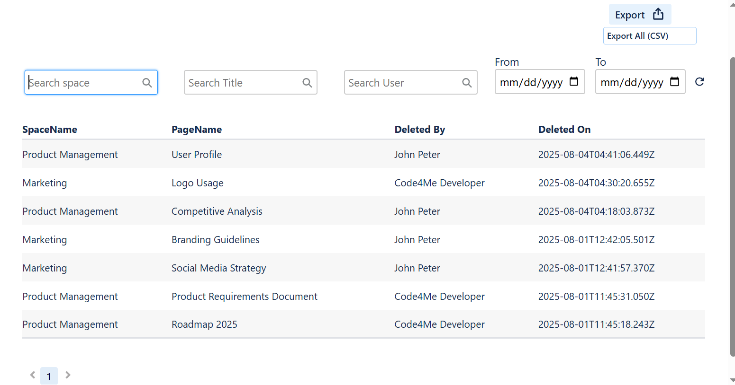Click the refresh/reset filters icon
The width and height of the screenshot is (735, 385).
point(699,82)
